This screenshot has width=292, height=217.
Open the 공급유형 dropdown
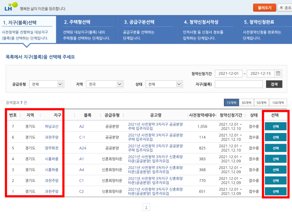[47, 84]
